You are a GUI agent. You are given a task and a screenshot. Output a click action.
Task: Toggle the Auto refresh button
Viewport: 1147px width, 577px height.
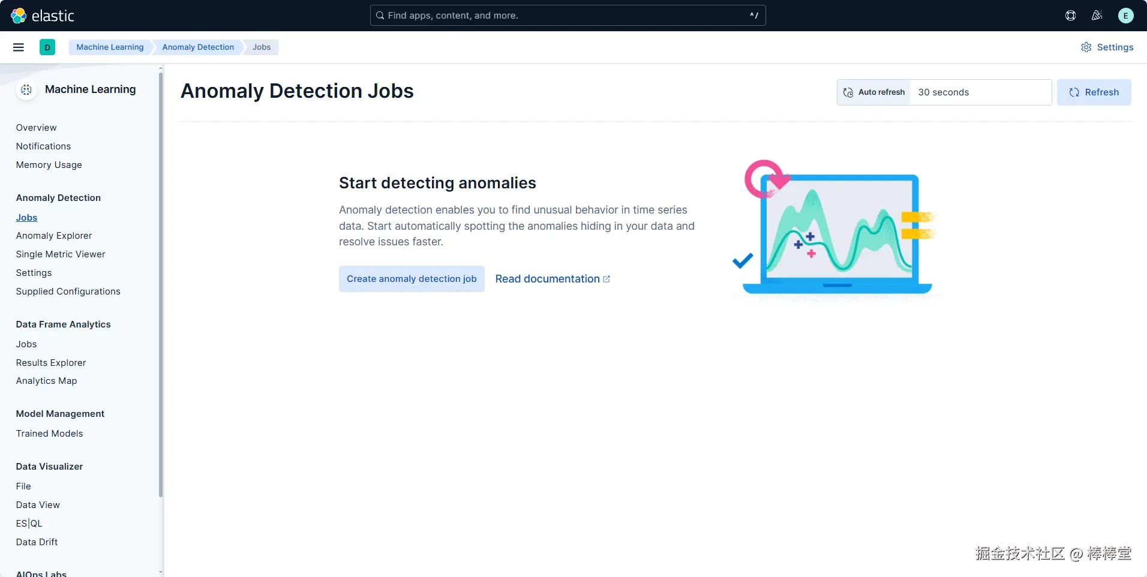coord(874,92)
